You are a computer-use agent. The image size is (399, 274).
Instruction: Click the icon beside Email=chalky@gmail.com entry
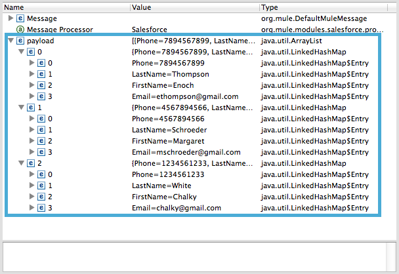(x=41, y=208)
